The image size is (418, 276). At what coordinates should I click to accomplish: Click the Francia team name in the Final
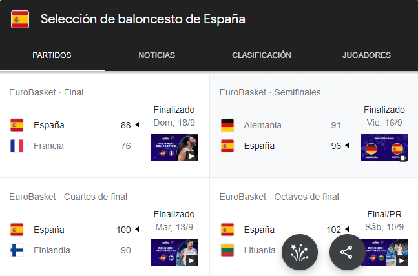48,146
